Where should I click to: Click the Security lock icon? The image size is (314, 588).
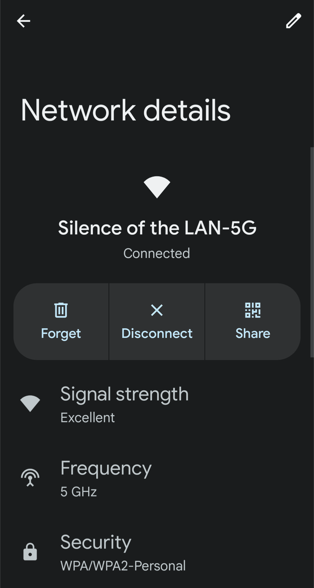tap(30, 551)
